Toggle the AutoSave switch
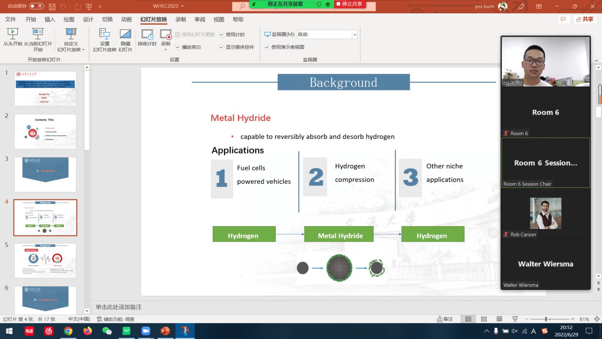602x339 pixels. coord(36,6)
